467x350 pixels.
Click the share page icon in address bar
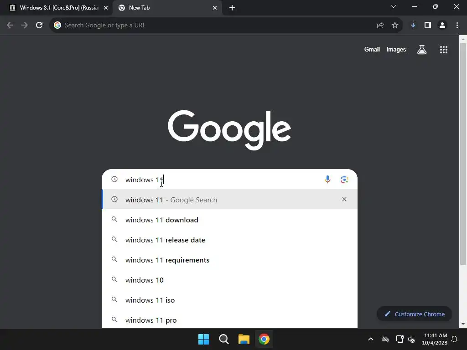pyautogui.click(x=380, y=26)
